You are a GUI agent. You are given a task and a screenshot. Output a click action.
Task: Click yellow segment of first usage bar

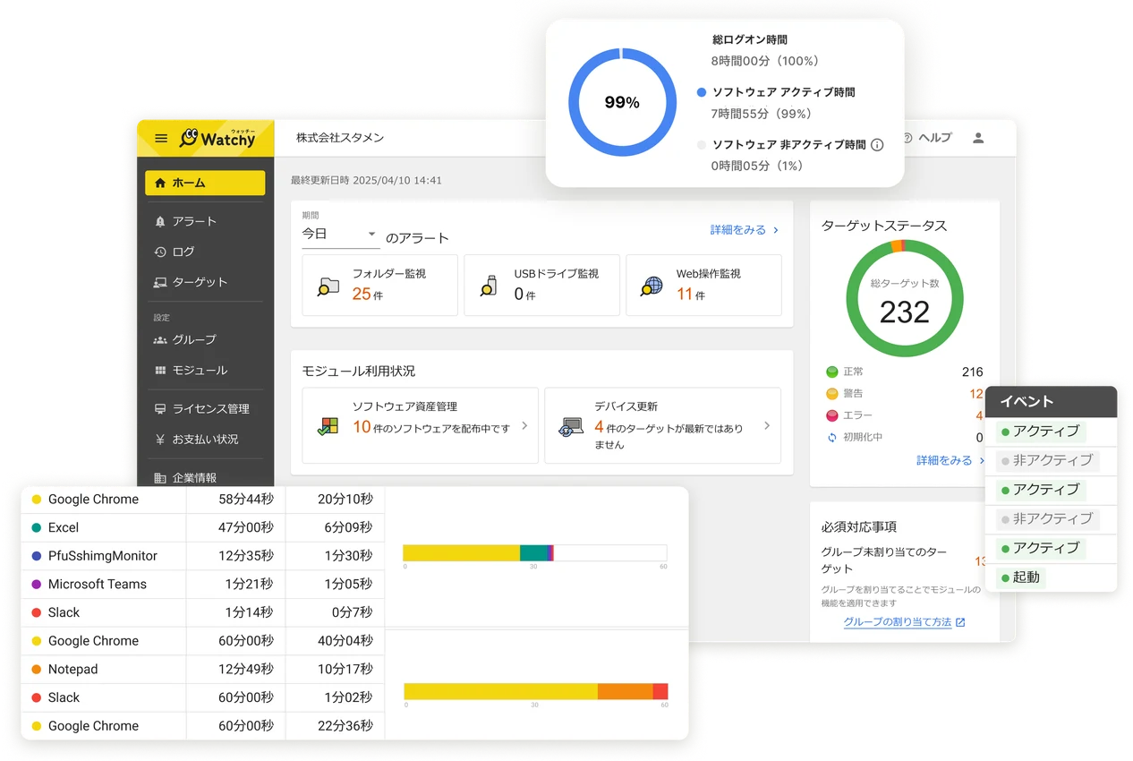(461, 553)
